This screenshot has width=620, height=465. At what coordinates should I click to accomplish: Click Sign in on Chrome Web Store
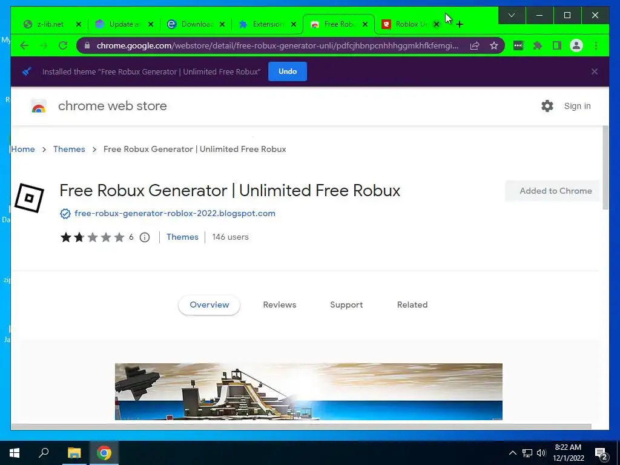577,106
